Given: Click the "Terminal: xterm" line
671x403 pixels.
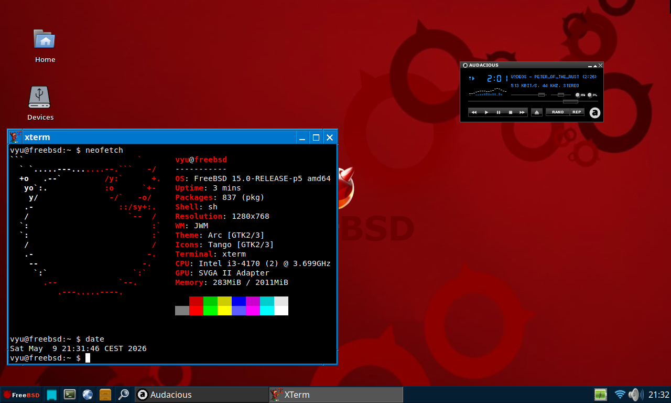Looking at the screenshot, I should pyautogui.click(x=210, y=254).
